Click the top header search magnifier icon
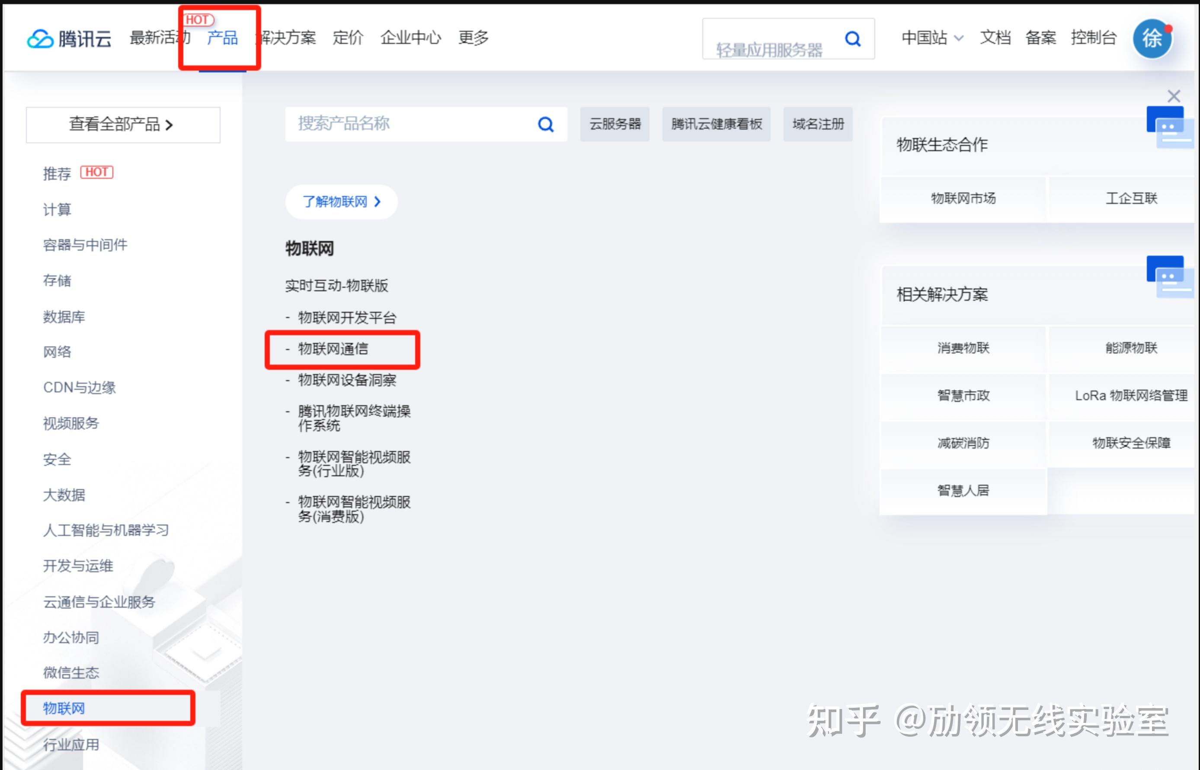 tap(852, 38)
